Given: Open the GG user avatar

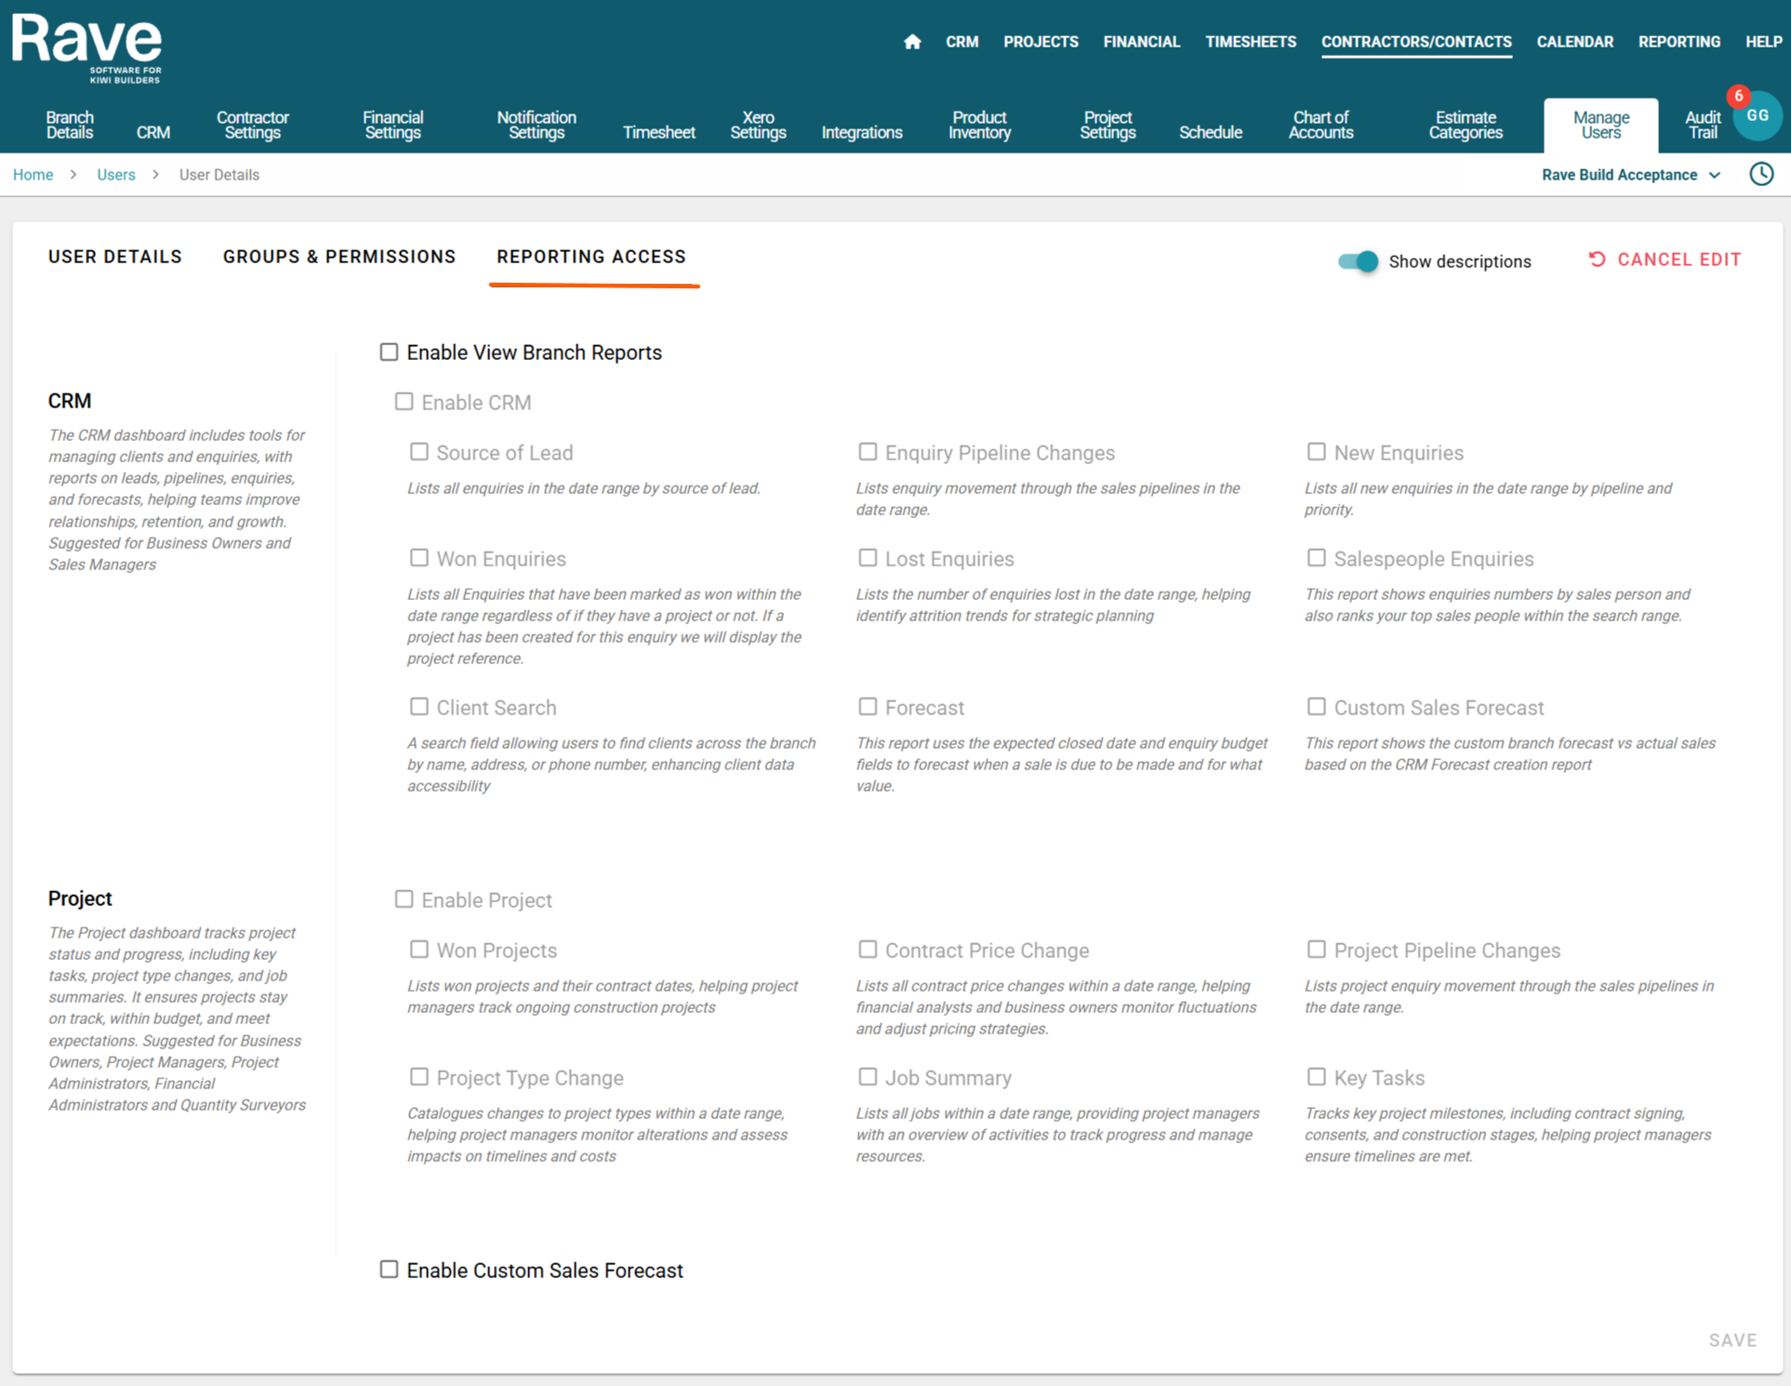Looking at the screenshot, I should (1758, 116).
